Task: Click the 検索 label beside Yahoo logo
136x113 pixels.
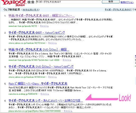Action: (x=31, y=2)
